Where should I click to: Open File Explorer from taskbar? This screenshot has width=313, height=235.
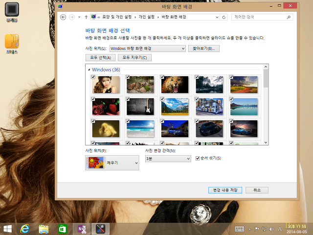click(44, 229)
